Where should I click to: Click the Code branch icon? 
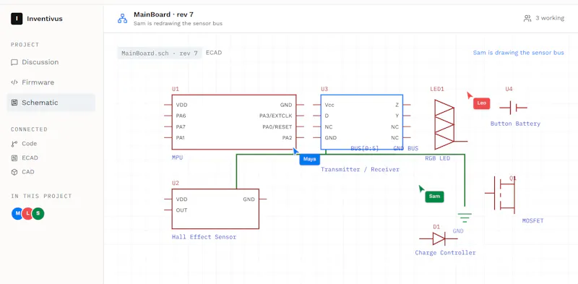click(14, 144)
